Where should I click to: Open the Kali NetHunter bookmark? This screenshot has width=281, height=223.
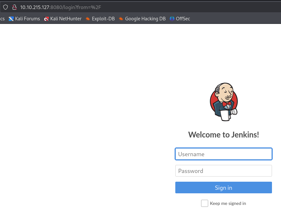66,19
